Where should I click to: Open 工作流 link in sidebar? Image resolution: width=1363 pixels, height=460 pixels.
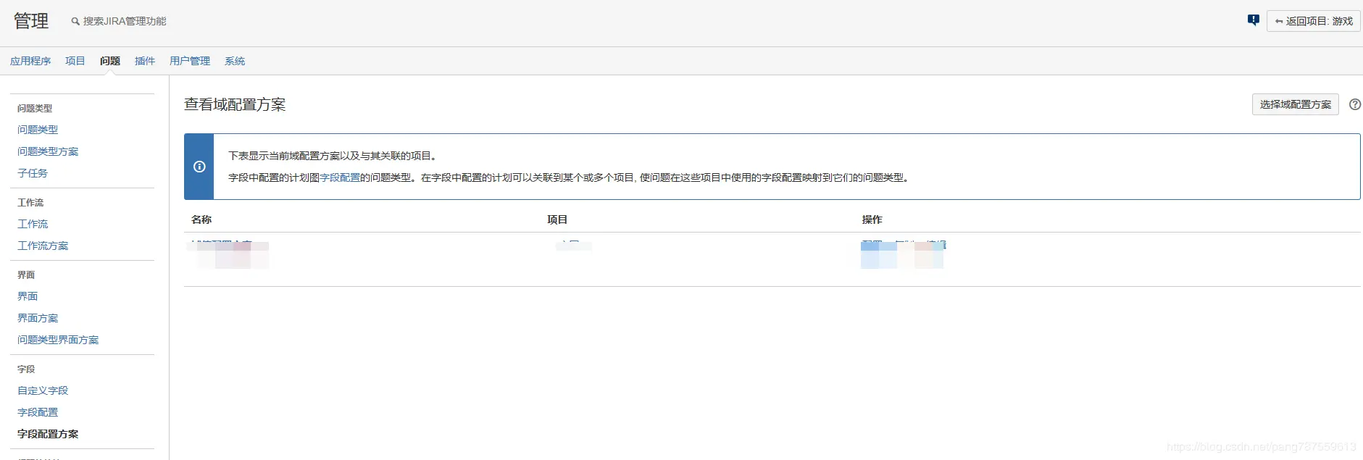coord(33,224)
